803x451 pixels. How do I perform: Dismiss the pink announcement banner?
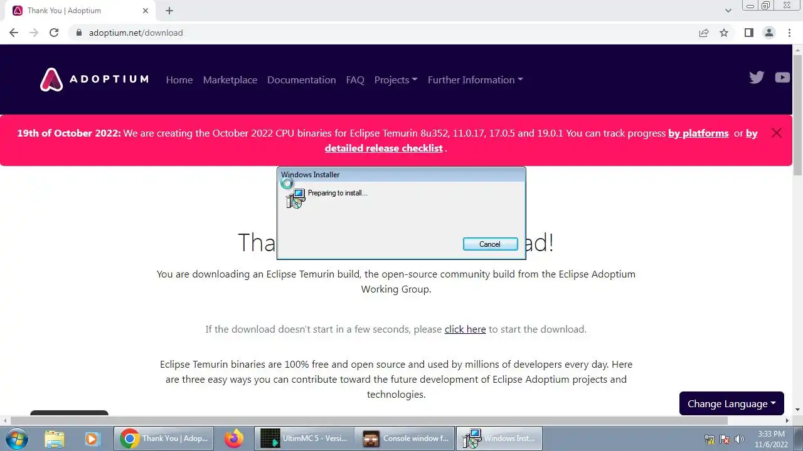click(x=777, y=133)
